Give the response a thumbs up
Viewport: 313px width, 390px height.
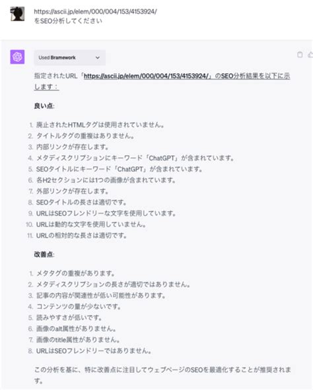[310, 55]
